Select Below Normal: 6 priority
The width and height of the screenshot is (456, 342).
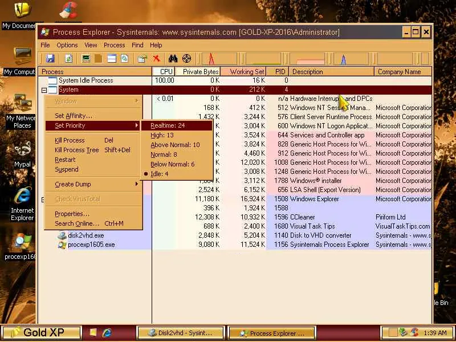click(x=177, y=164)
